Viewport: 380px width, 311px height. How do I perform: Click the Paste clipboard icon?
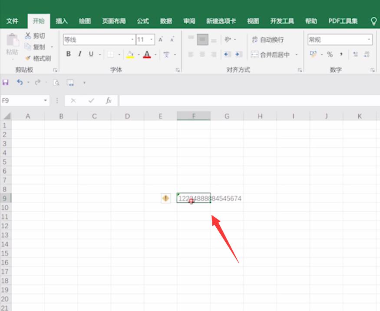(x=13, y=40)
